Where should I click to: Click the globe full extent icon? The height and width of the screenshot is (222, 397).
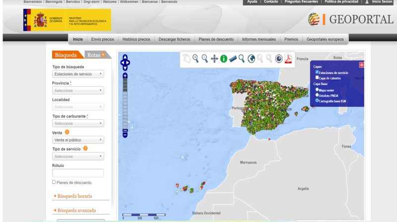pyautogui.click(x=252, y=59)
